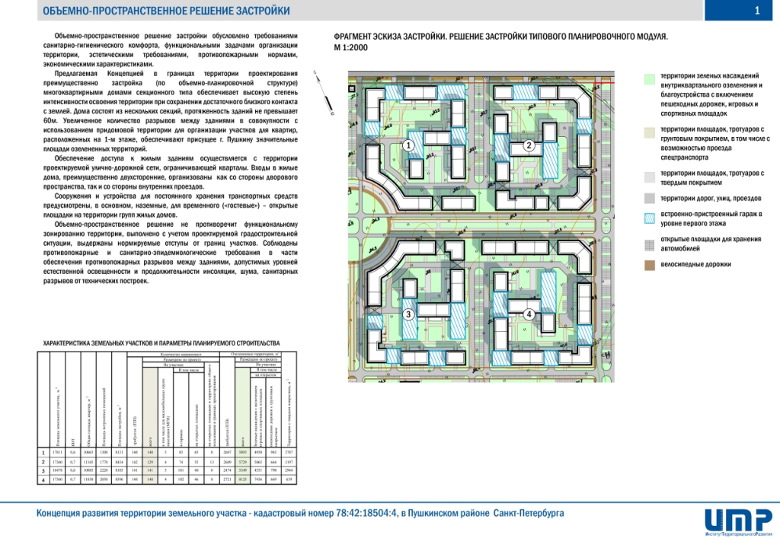This screenshot has width=780, height=551.
Task: Click the blue page number 1 box
Action: coord(738,11)
